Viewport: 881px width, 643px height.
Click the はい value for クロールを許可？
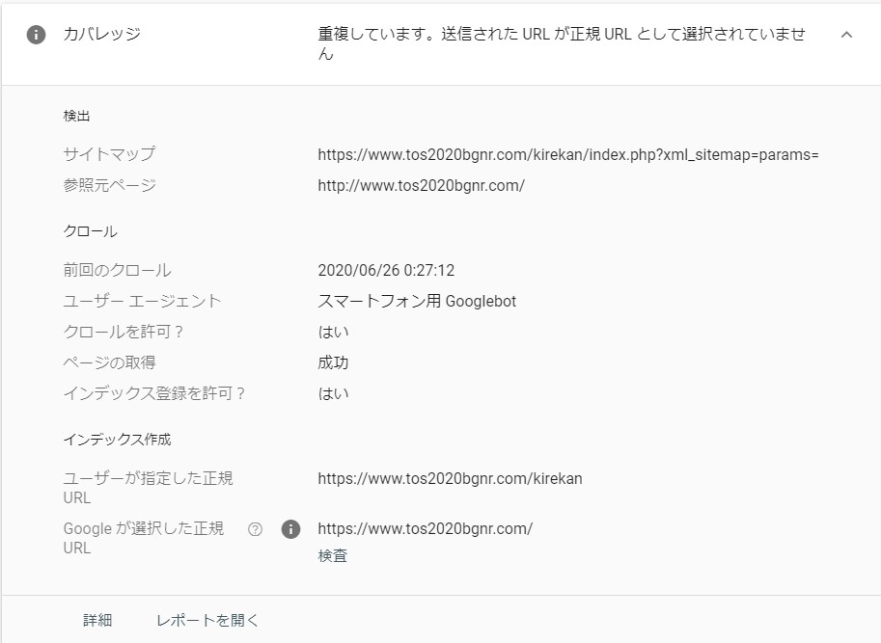pos(333,333)
